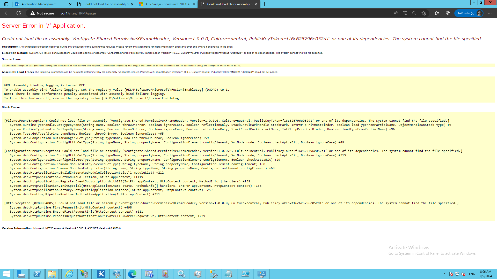Viewport: 497px width, 279px height.
Task: Show hidden system tray icons
Action: coord(444,274)
